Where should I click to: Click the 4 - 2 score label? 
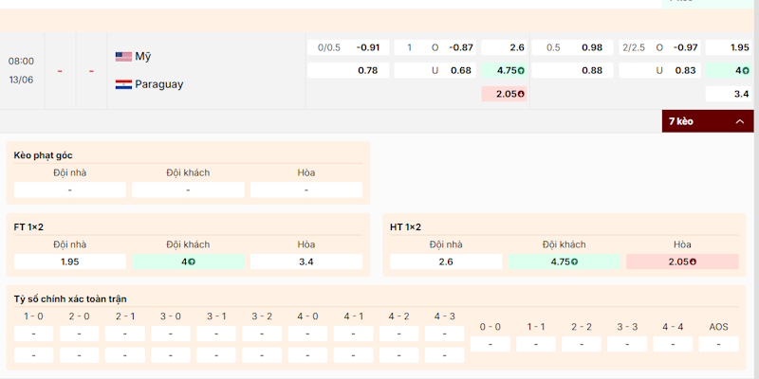tap(398, 316)
